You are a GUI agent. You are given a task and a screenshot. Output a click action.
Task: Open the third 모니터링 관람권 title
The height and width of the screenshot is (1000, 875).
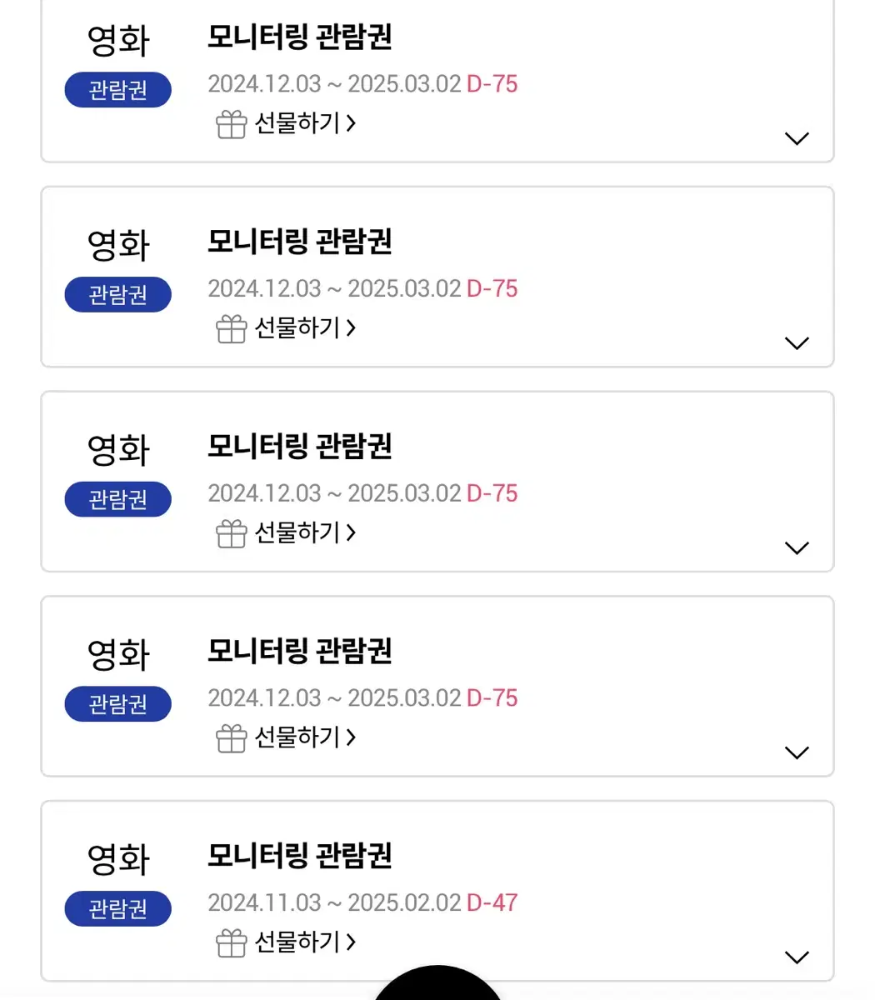tap(300, 447)
